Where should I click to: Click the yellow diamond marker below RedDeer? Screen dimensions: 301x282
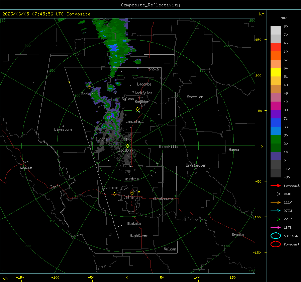point(138,109)
